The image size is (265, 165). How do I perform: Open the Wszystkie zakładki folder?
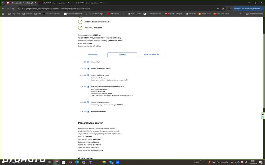(254, 14)
